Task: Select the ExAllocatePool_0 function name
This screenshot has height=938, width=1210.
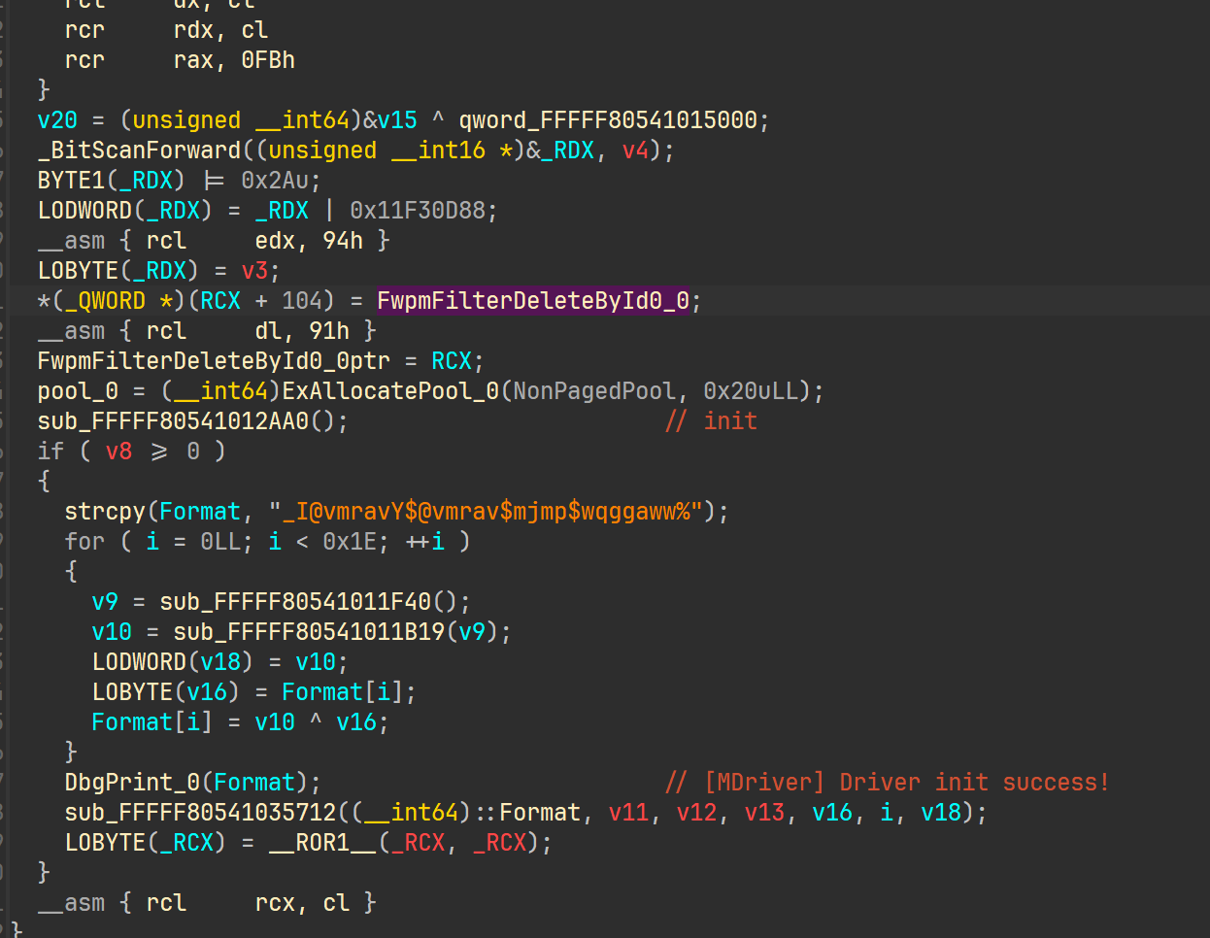Action: 392,391
